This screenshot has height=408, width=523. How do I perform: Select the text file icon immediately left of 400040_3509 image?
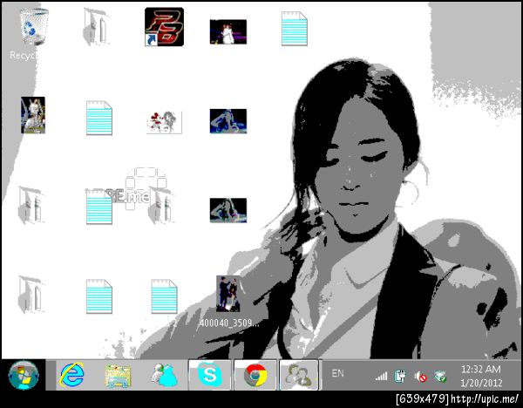tap(164, 296)
